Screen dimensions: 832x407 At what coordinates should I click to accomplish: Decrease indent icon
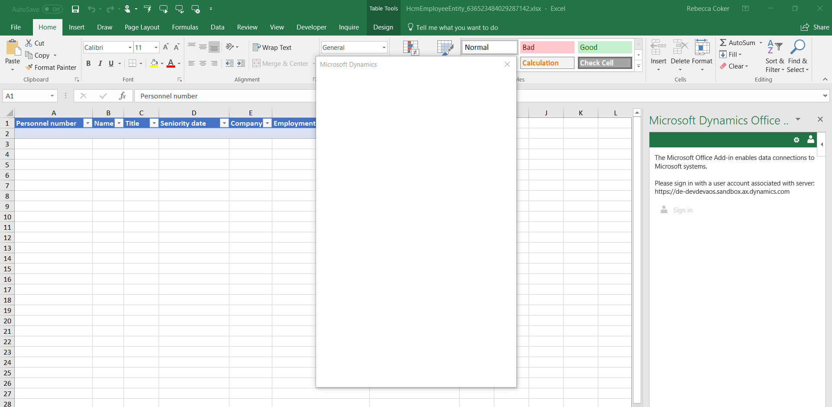(230, 63)
